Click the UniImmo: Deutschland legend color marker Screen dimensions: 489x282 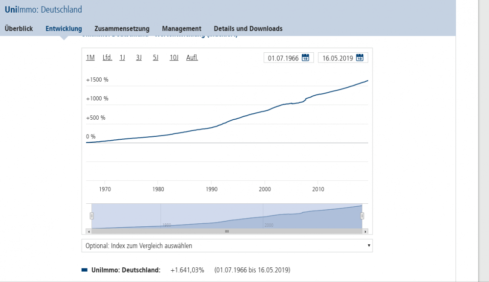click(85, 270)
